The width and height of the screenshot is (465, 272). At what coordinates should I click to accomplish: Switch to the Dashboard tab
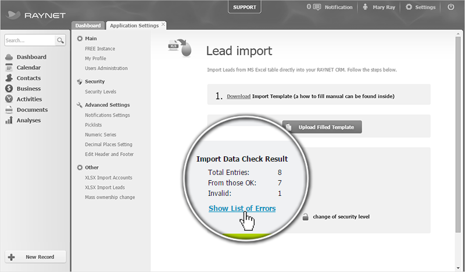[x=88, y=26]
